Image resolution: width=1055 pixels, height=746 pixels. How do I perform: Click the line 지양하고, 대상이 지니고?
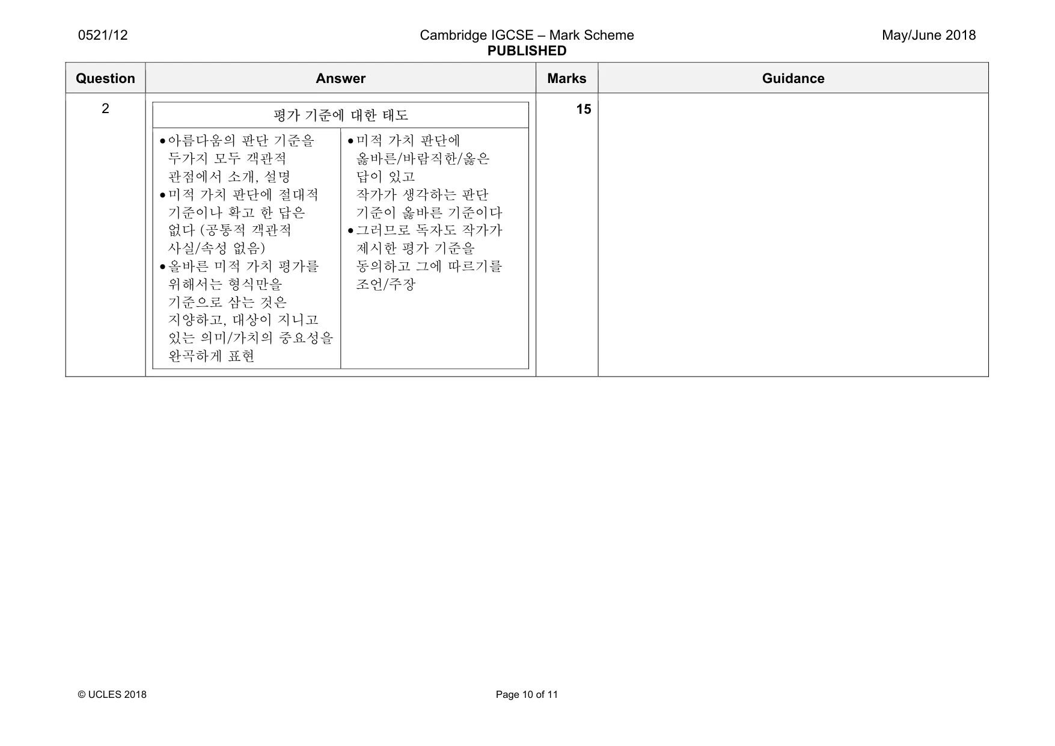click(x=243, y=320)
